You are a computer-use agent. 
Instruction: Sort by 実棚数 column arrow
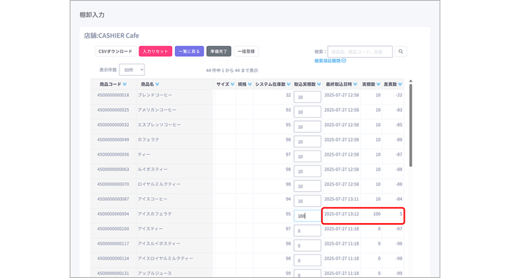tap(378, 85)
